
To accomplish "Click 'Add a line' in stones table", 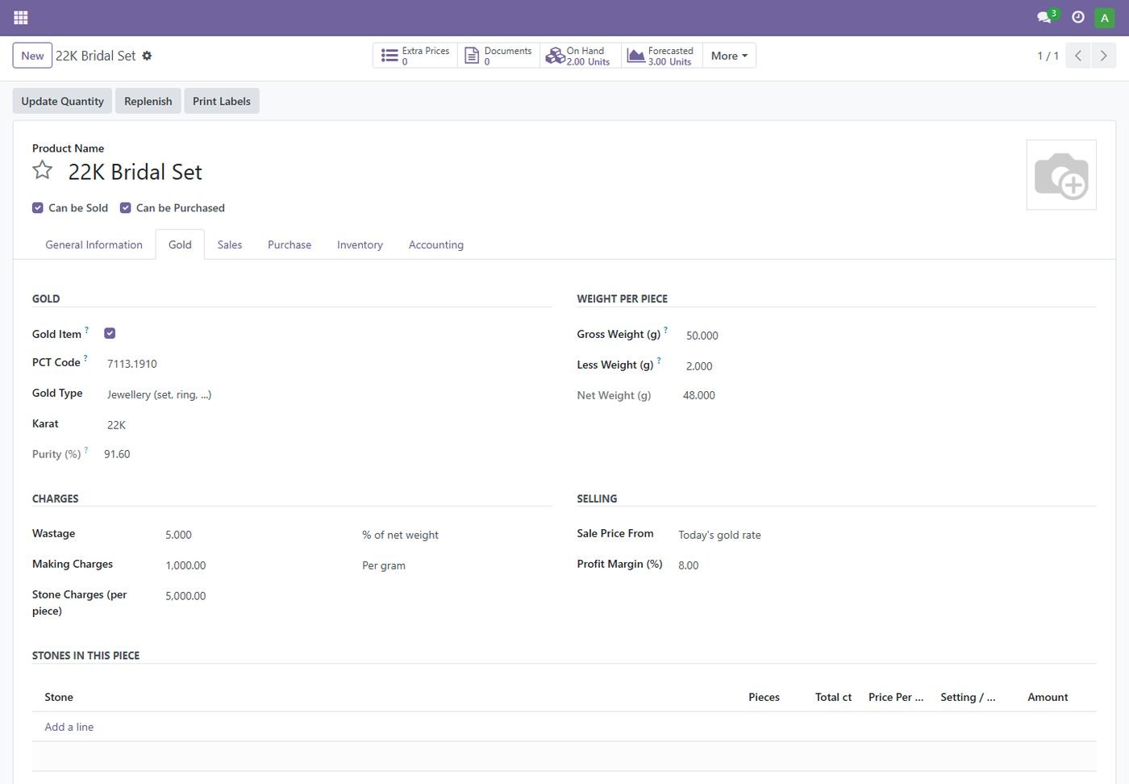I will click(x=69, y=727).
